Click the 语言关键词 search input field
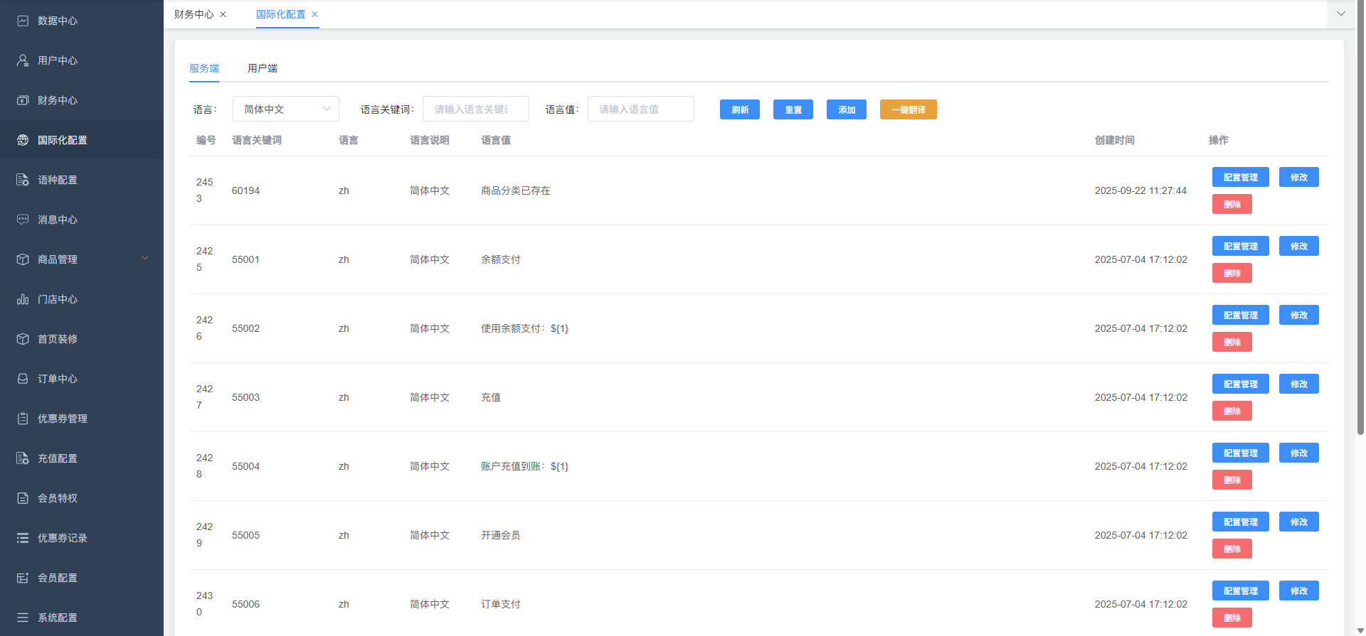The width and height of the screenshot is (1366, 636). 475,109
